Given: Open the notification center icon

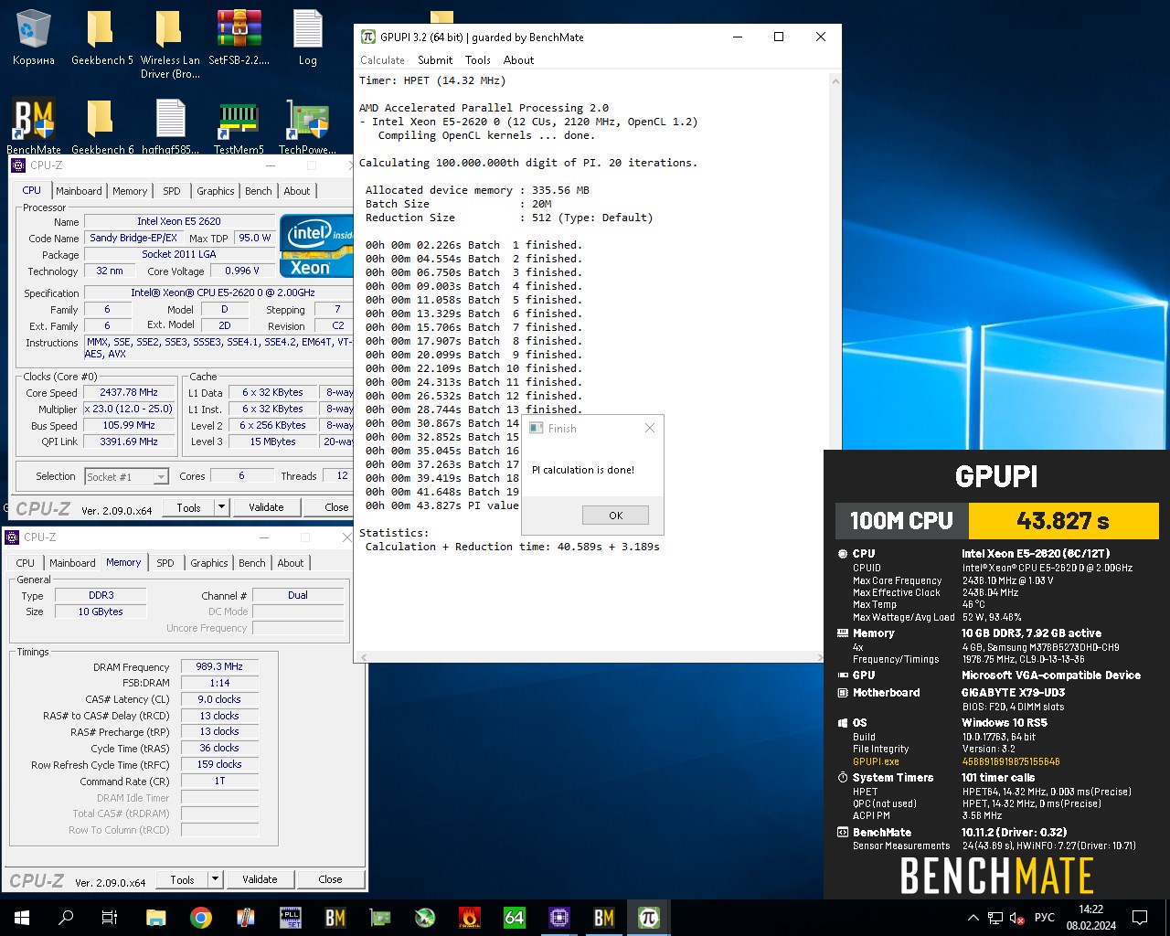Looking at the screenshot, I should [1140, 918].
